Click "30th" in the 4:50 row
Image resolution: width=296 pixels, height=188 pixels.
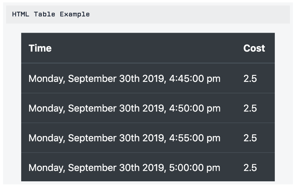129,108
